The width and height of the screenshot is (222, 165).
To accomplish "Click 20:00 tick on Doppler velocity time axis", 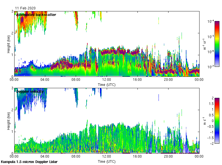I will [168, 157].
